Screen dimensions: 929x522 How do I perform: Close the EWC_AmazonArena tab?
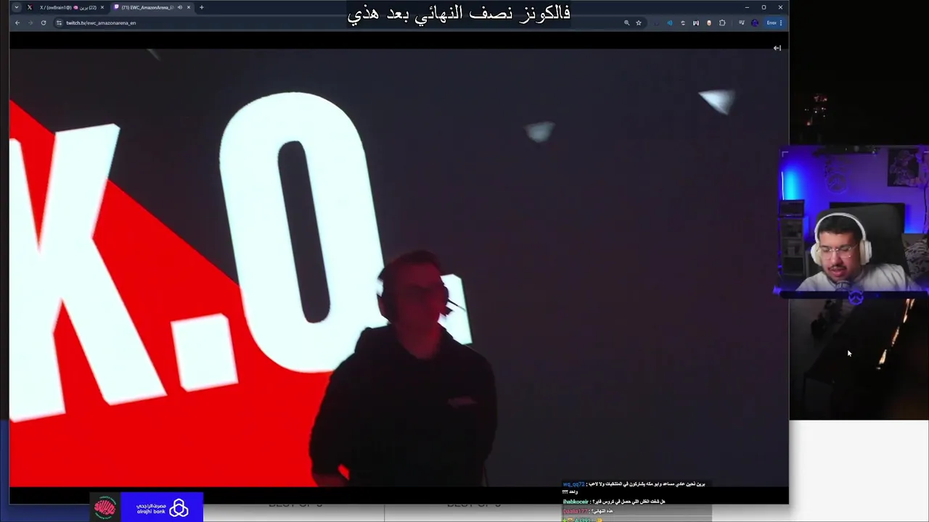tap(189, 7)
